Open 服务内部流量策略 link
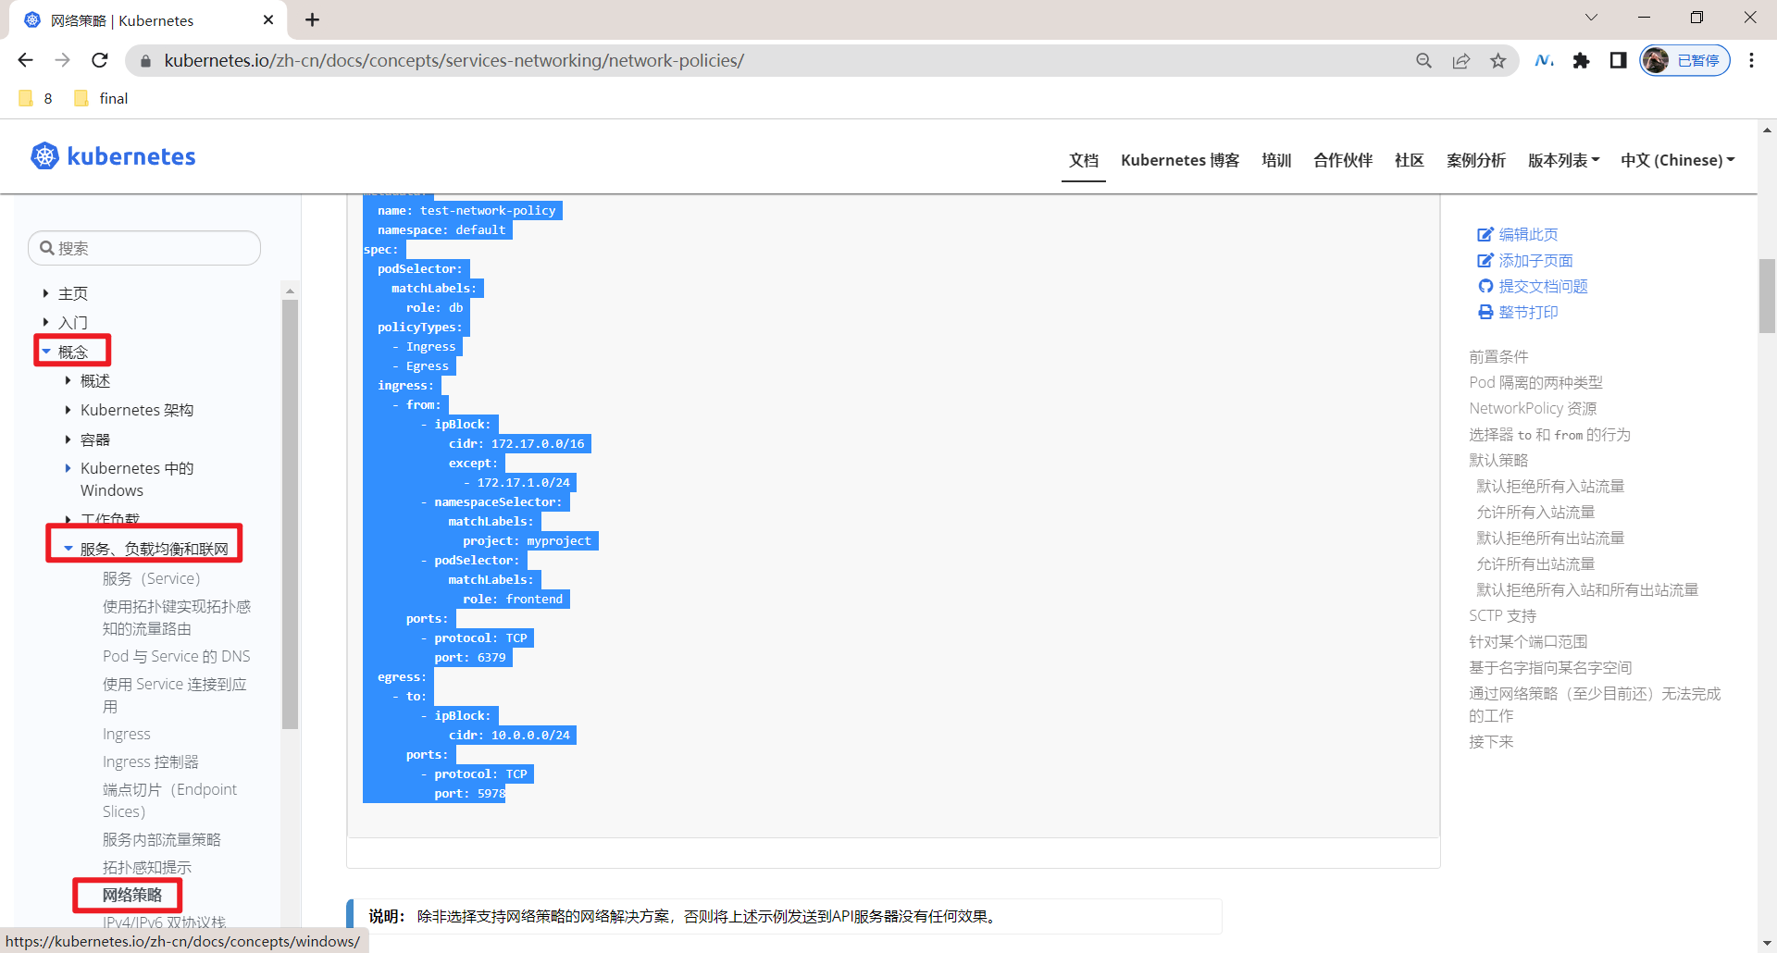Viewport: 1777px width, 953px height. [161, 839]
